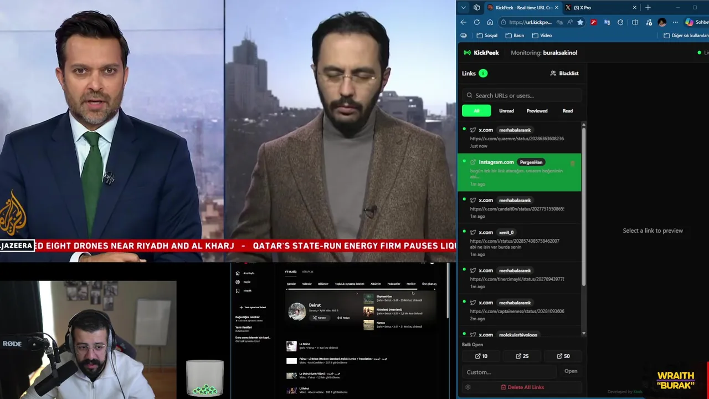Open the browser extensions puzzle icon
The width and height of the screenshot is (709, 399).
(620, 22)
